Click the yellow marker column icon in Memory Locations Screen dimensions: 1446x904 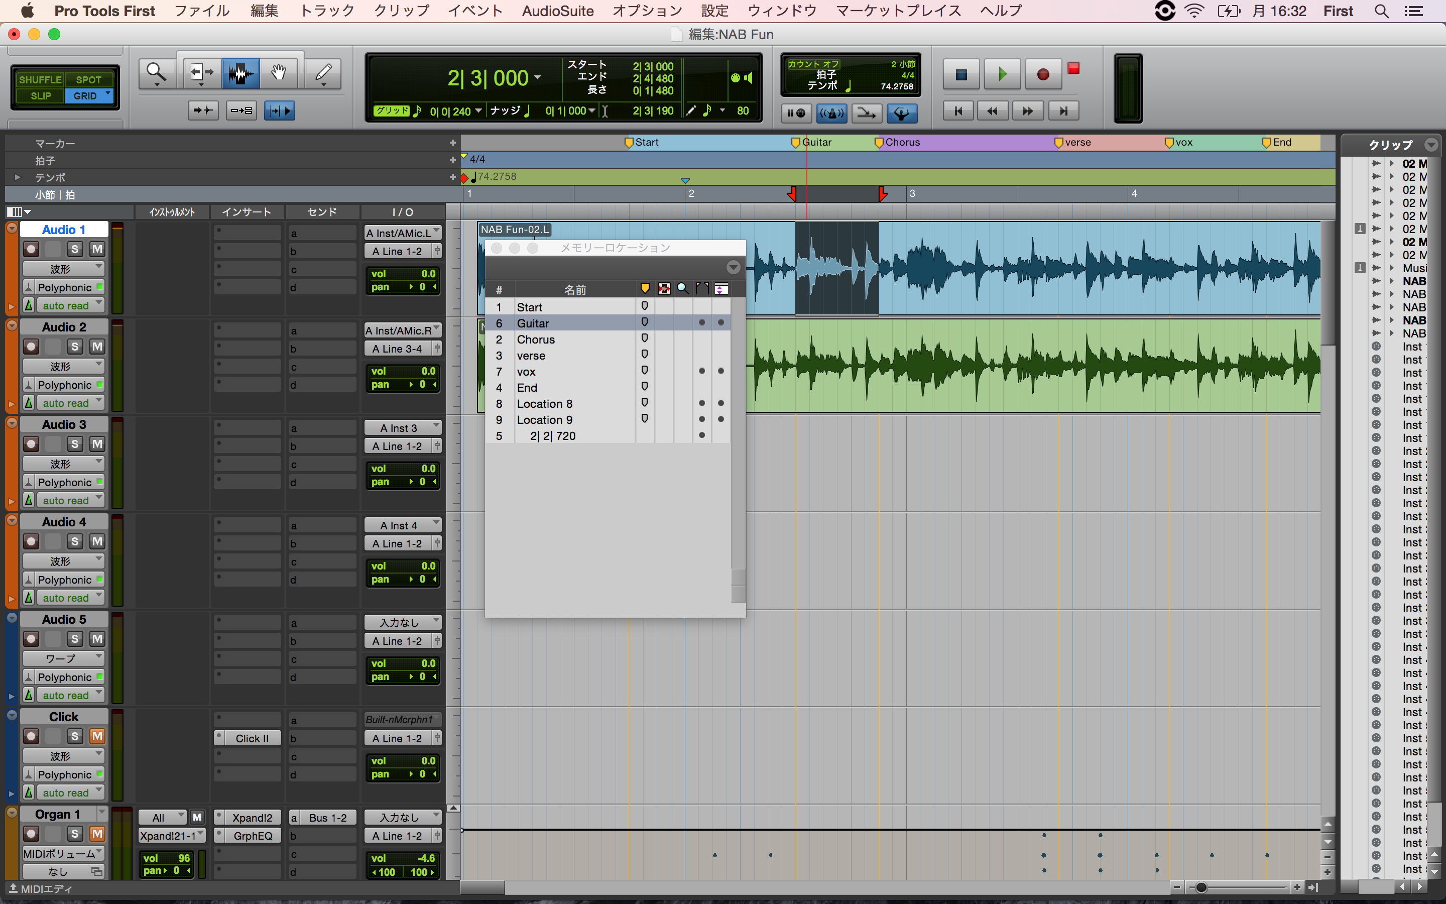tap(645, 289)
